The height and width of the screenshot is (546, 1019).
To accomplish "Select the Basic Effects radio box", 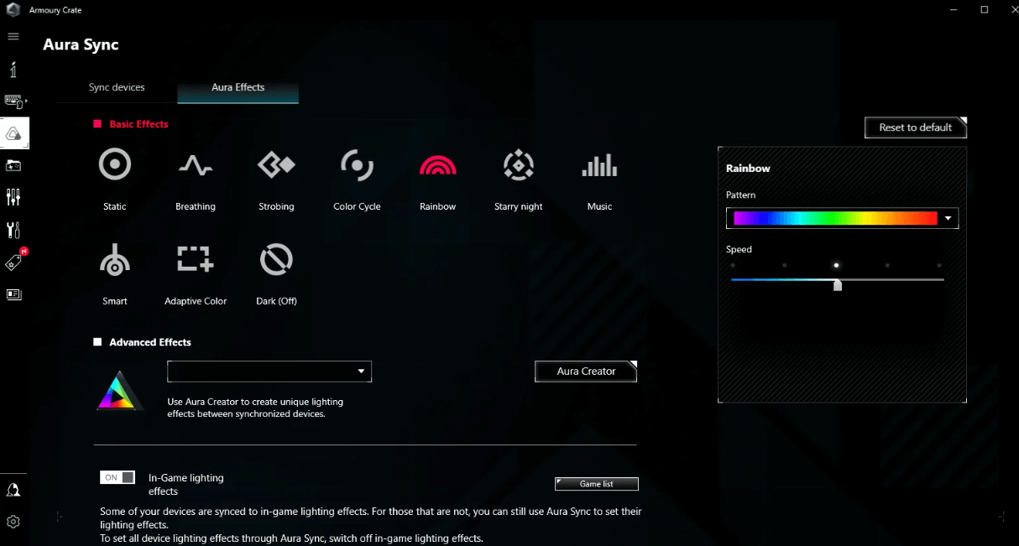I will tap(98, 124).
